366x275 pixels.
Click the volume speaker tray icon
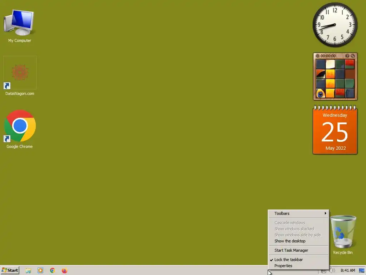332,271
